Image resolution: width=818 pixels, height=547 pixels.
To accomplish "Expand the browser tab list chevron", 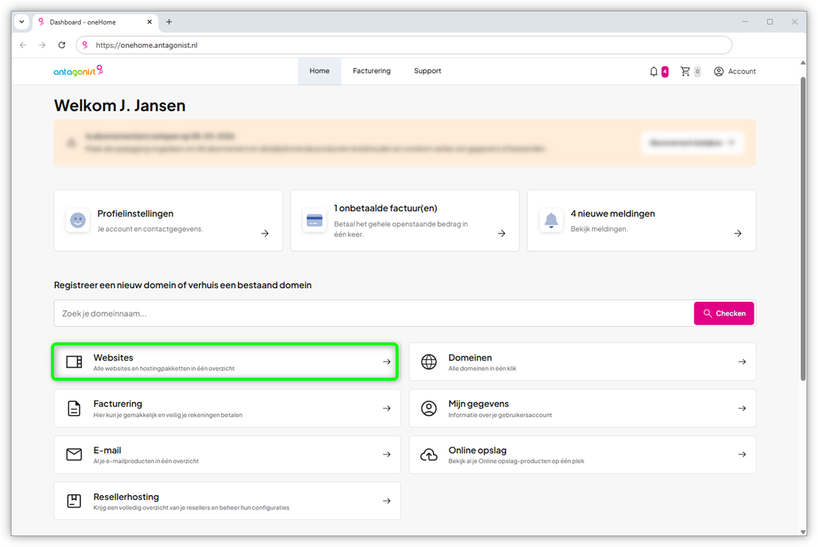I will (22, 22).
